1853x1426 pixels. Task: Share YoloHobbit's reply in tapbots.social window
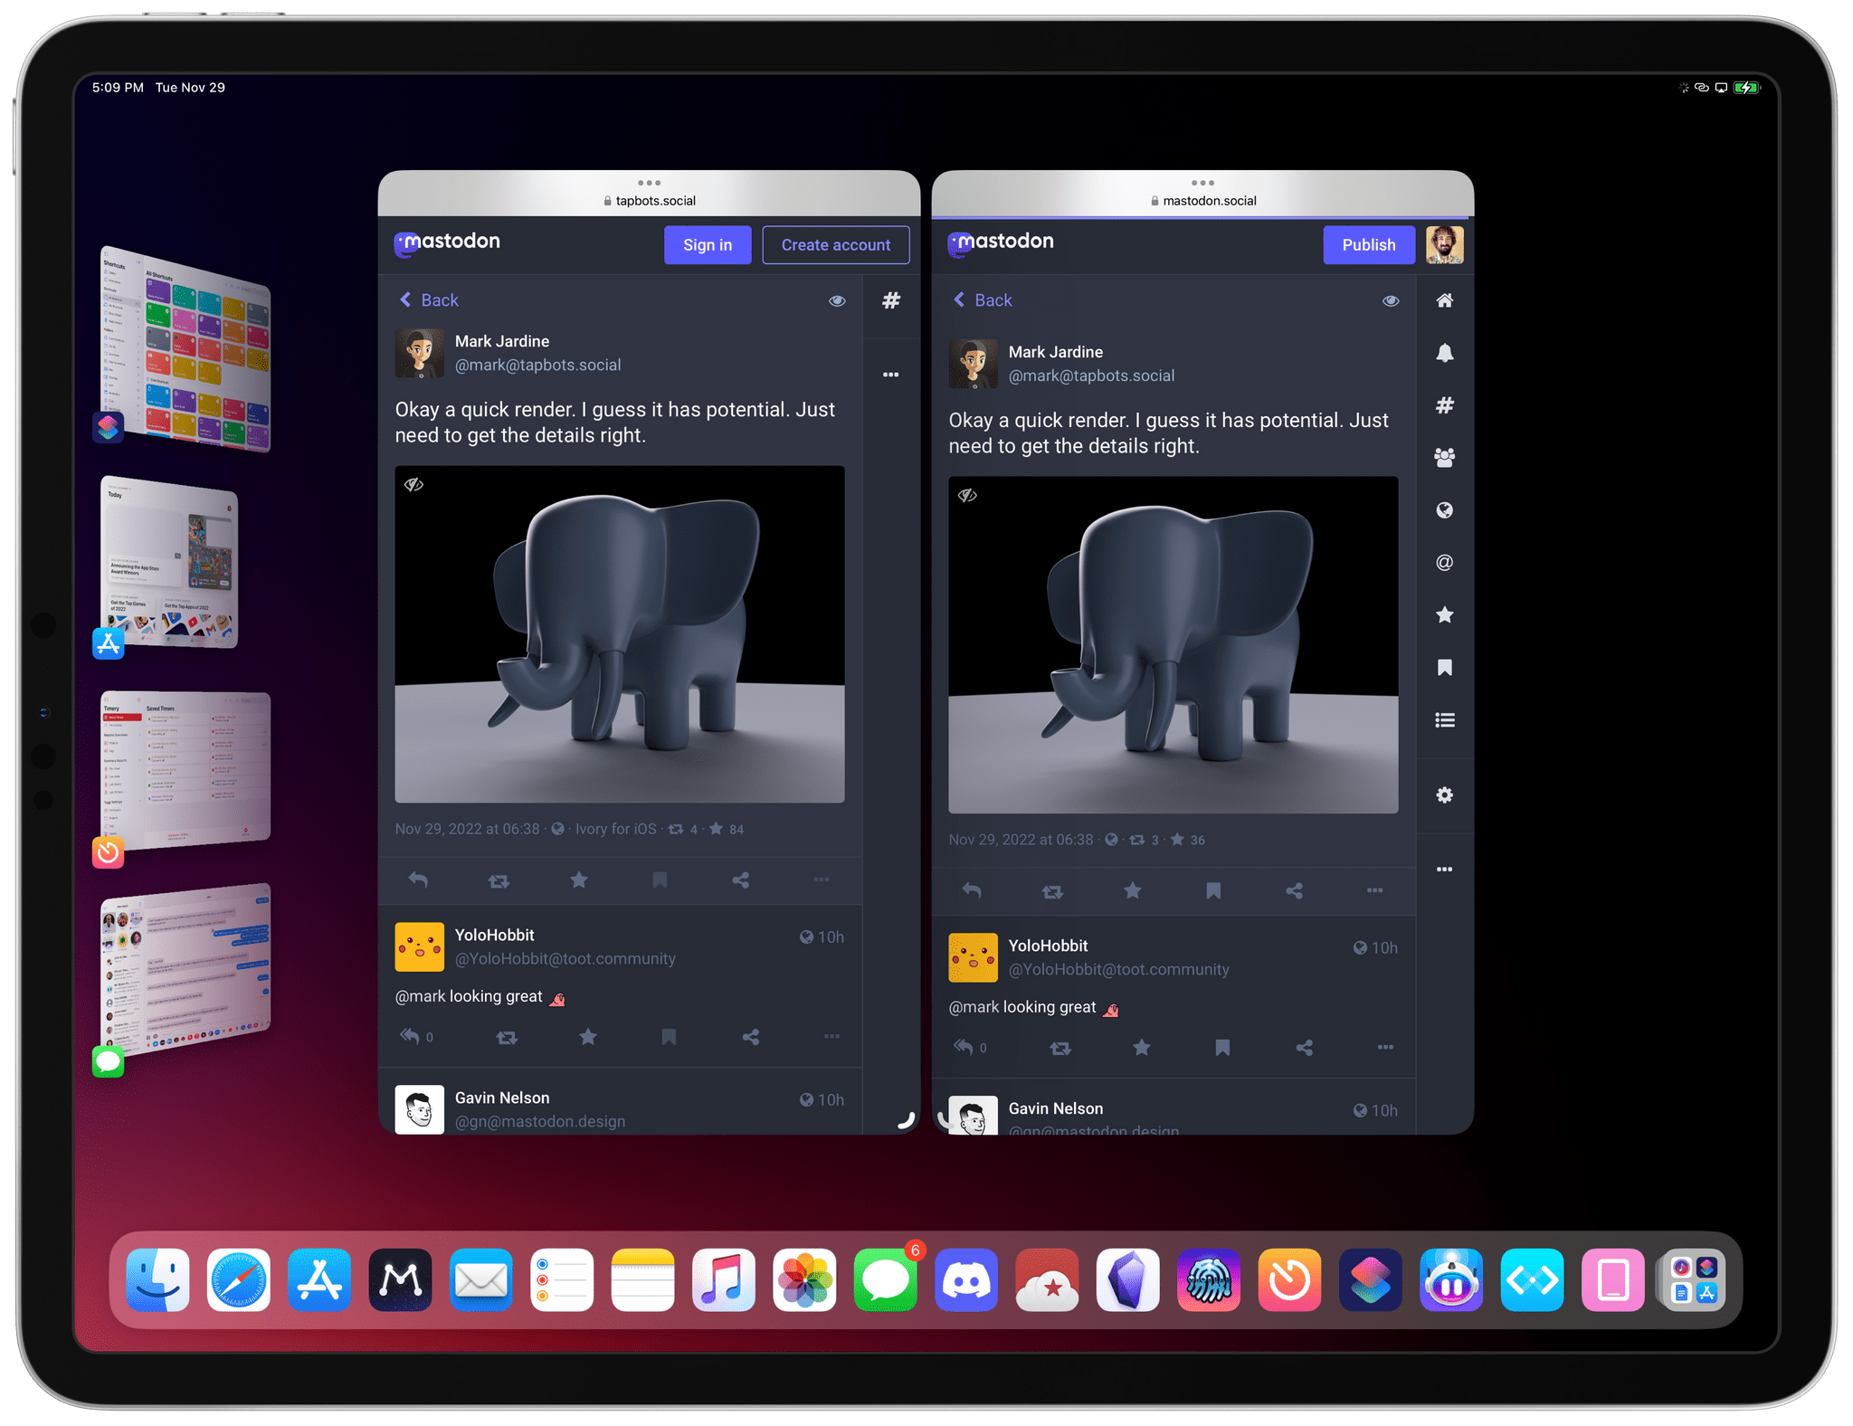751,1037
